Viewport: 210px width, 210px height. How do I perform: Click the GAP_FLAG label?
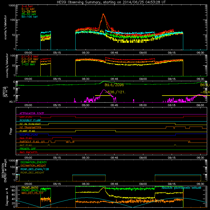[x=26, y=117]
